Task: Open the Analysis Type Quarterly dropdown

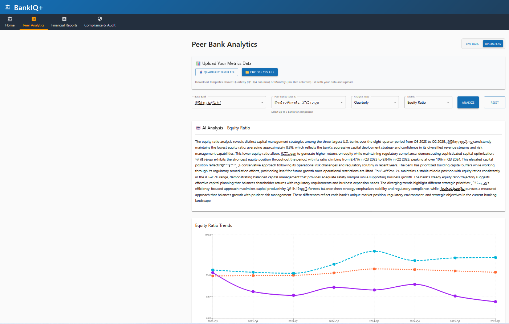Action: point(375,103)
